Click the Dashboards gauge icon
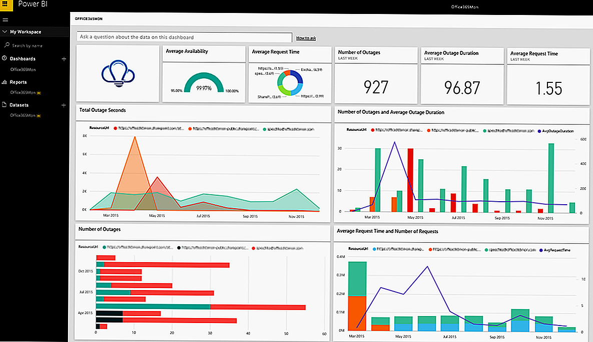This screenshot has height=342, width=593. coord(5,58)
